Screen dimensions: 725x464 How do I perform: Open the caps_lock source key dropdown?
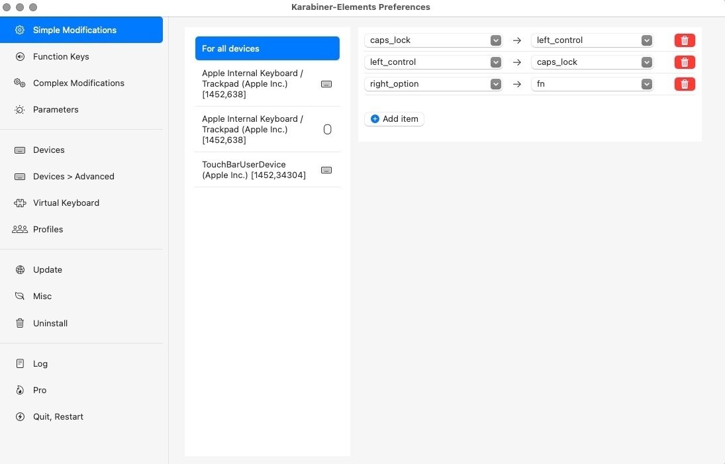433,40
